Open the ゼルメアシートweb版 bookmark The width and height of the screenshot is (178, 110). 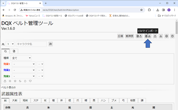point(74,16)
